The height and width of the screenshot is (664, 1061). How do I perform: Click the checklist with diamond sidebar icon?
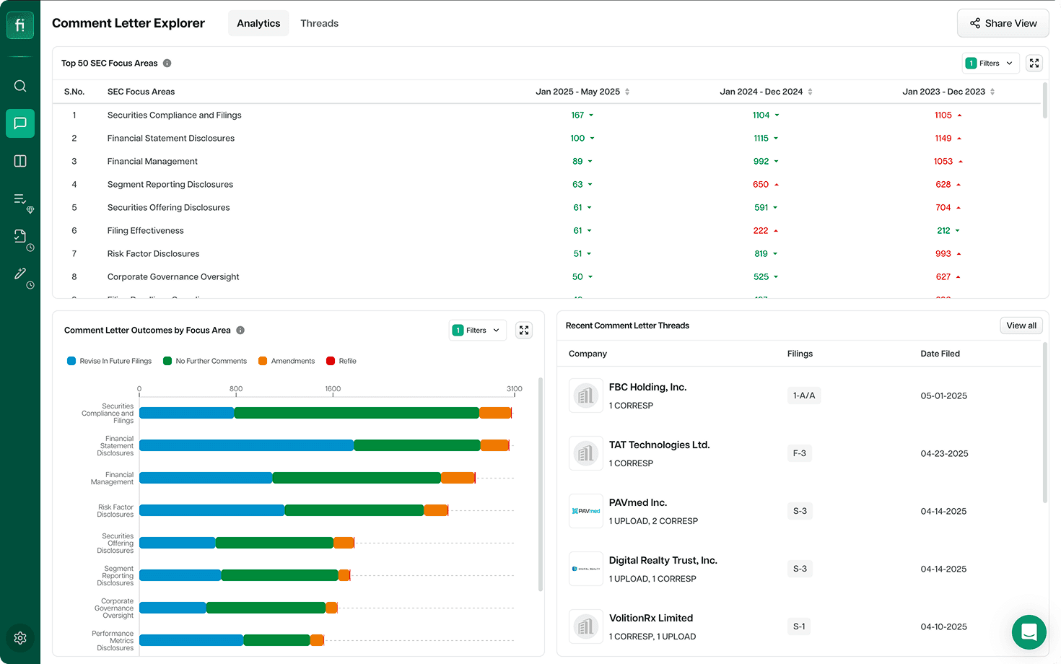tap(23, 203)
